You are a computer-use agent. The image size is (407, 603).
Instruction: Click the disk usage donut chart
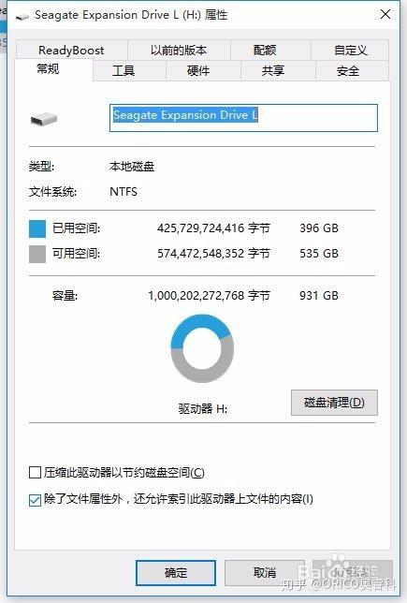[x=202, y=348]
